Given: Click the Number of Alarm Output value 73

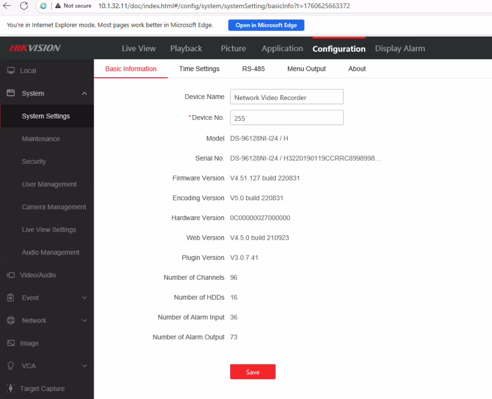Looking at the screenshot, I should (234, 337).
